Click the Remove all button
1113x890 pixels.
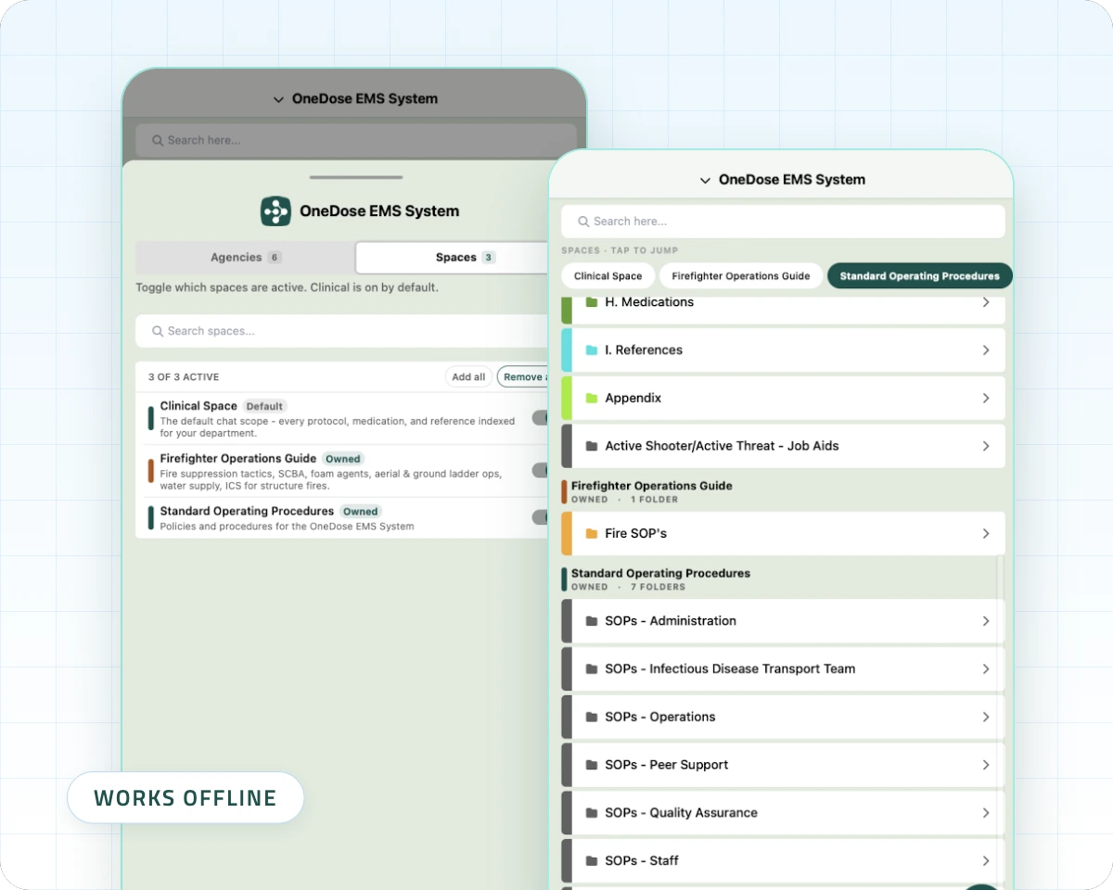coord(524,377)
